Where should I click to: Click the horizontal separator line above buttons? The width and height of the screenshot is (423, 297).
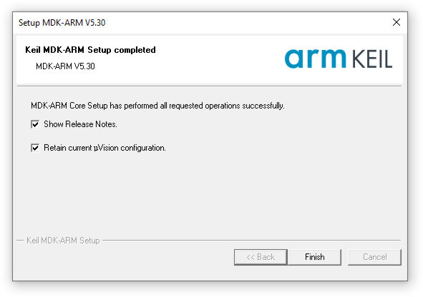[x=251, y=240]
